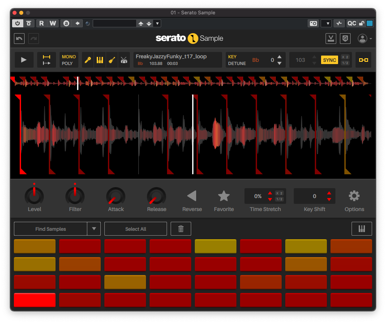Toggle Time Stretch 1/2 button
Screen dimensions: 386x323
279,199
